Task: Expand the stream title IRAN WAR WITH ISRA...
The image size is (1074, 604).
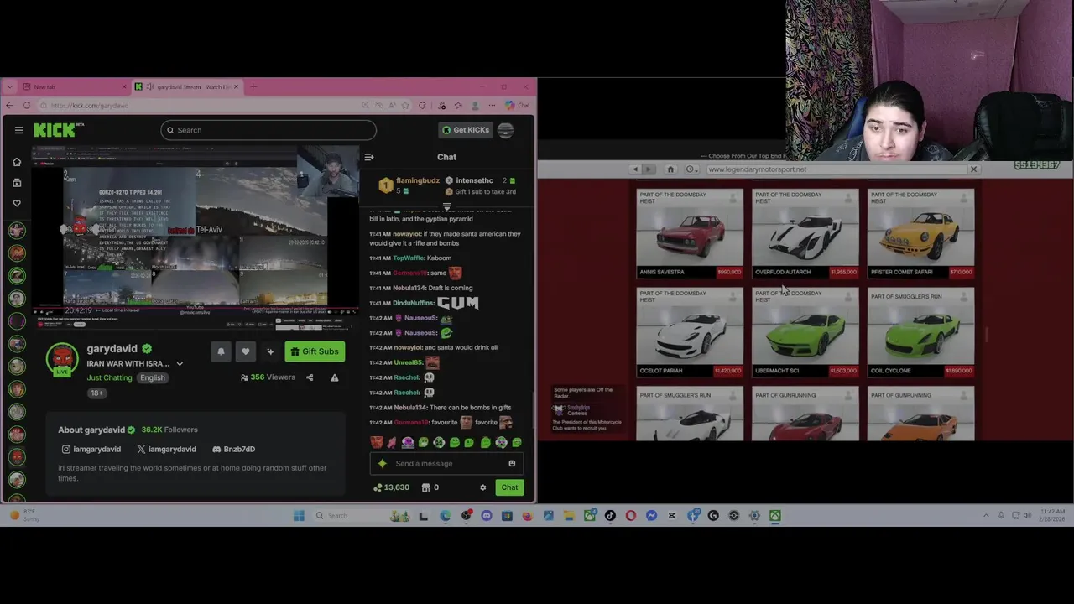Action: [x=180, y=364]
